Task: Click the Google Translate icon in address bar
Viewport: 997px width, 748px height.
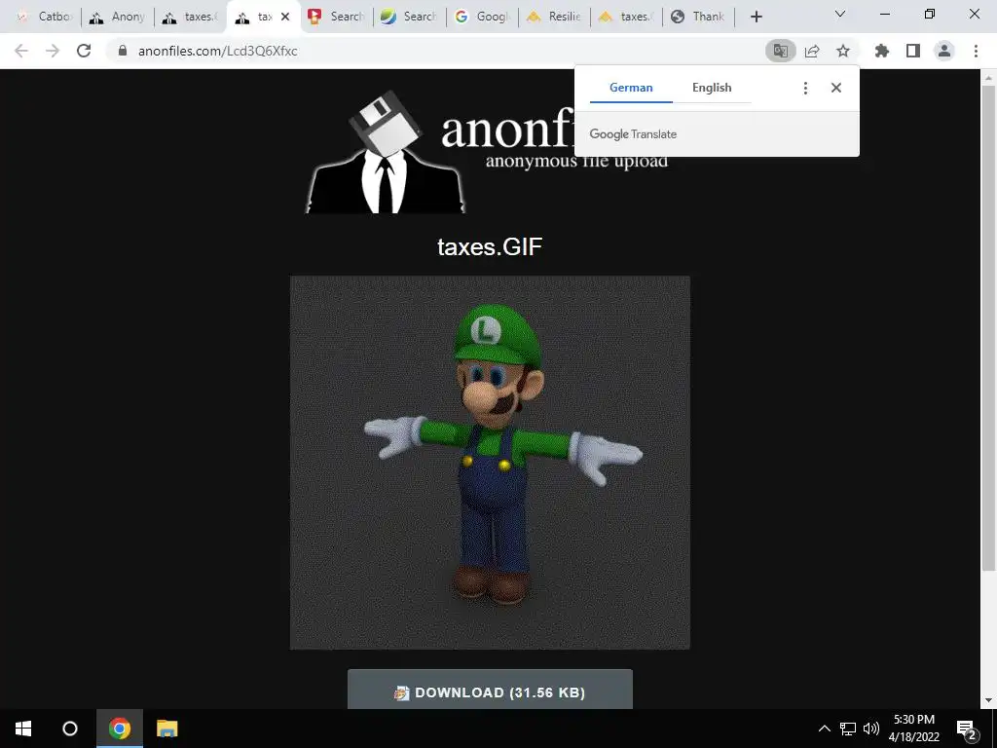Action: point(780,51)
